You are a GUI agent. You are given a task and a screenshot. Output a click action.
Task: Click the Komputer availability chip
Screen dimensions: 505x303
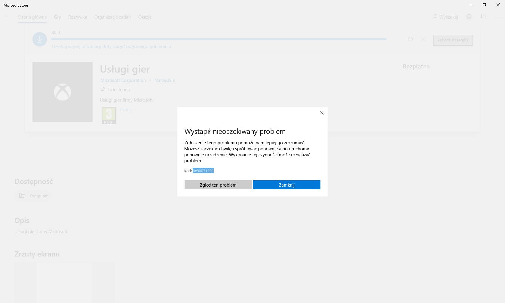33,196
